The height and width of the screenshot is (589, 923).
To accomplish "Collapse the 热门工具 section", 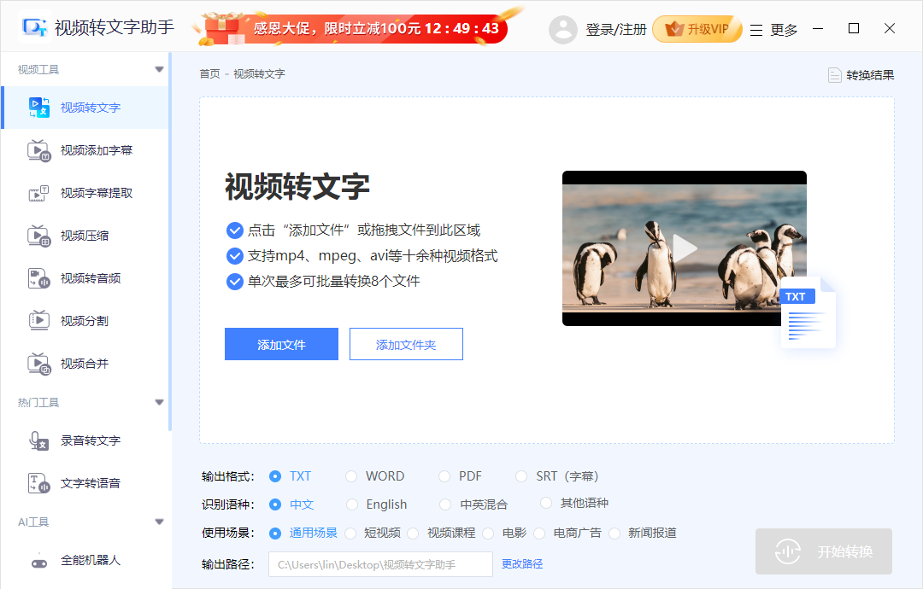I will 159,401.
